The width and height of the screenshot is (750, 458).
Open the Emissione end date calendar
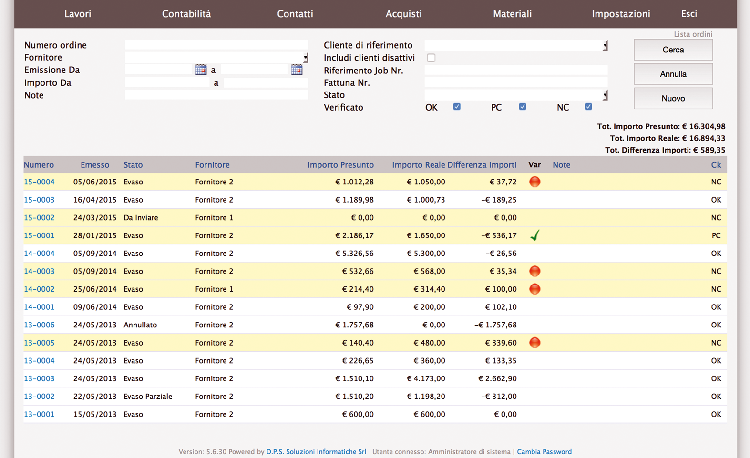pyautogui.click(x=297, y=70)
